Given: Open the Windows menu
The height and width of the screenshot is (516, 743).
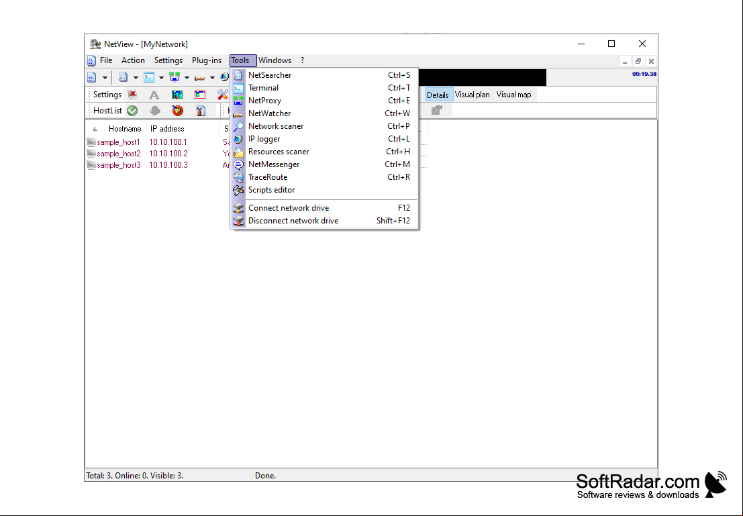Looking at the screenshot, I should pyautogui.click(x=275, y=60).
